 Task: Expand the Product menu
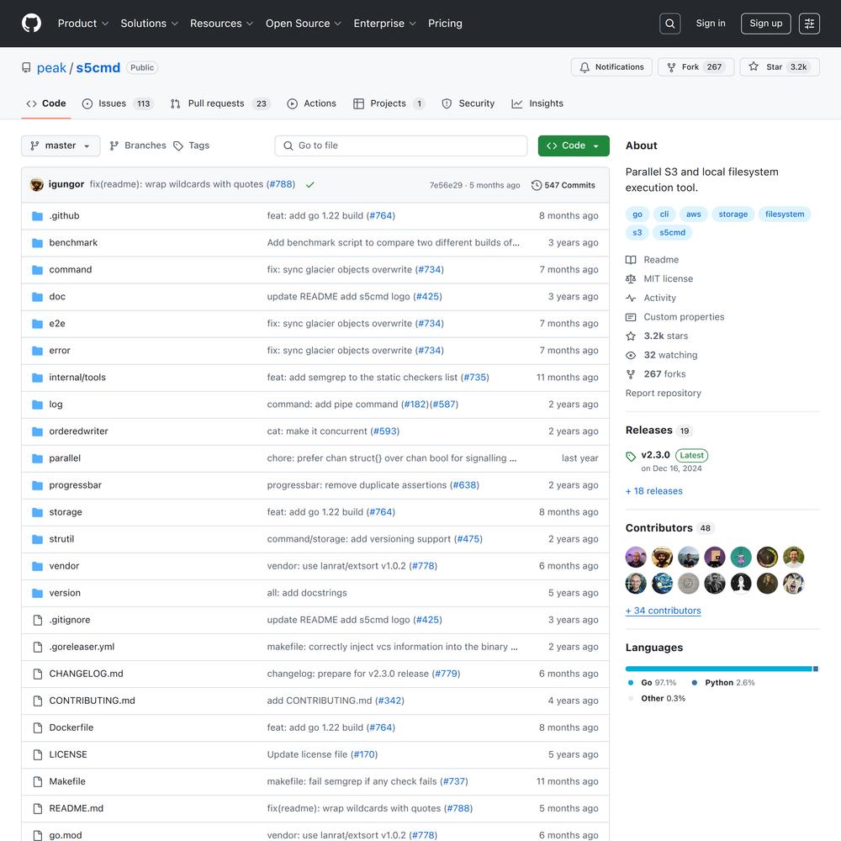coord(83,23)
